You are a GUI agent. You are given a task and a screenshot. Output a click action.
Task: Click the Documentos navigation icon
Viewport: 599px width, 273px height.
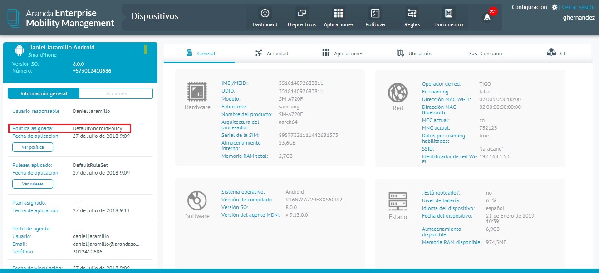449,14
